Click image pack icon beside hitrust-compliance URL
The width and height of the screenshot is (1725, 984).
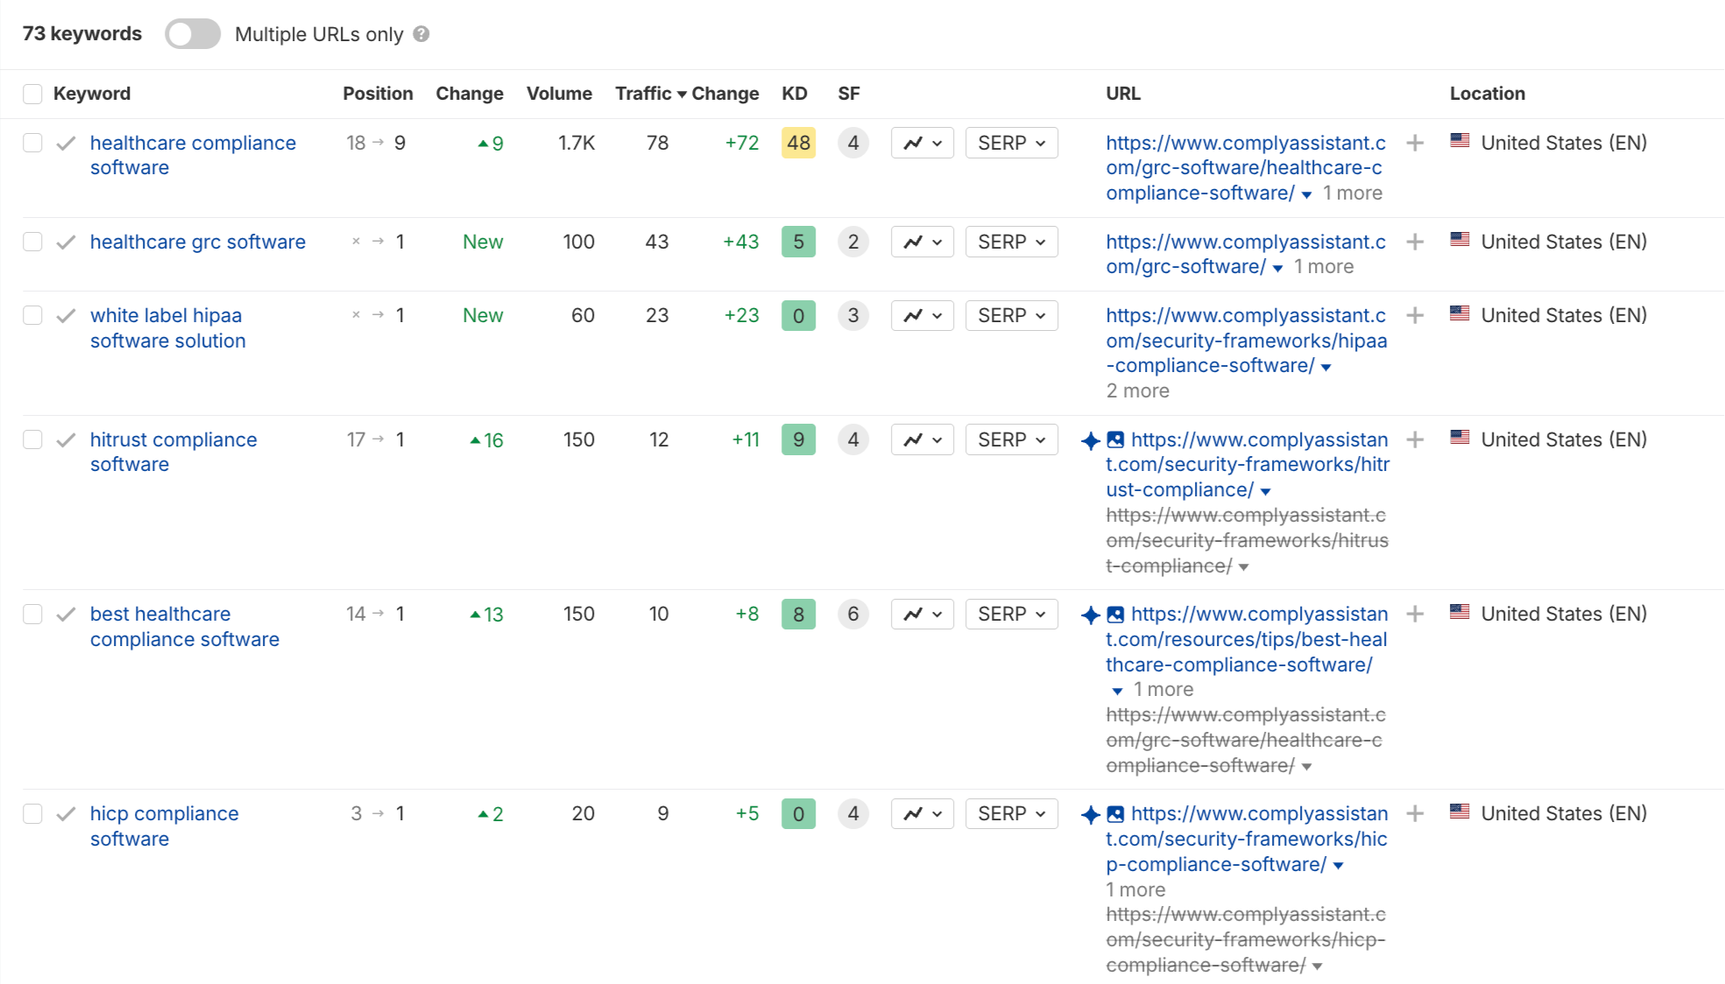[x=1115, y=439]
